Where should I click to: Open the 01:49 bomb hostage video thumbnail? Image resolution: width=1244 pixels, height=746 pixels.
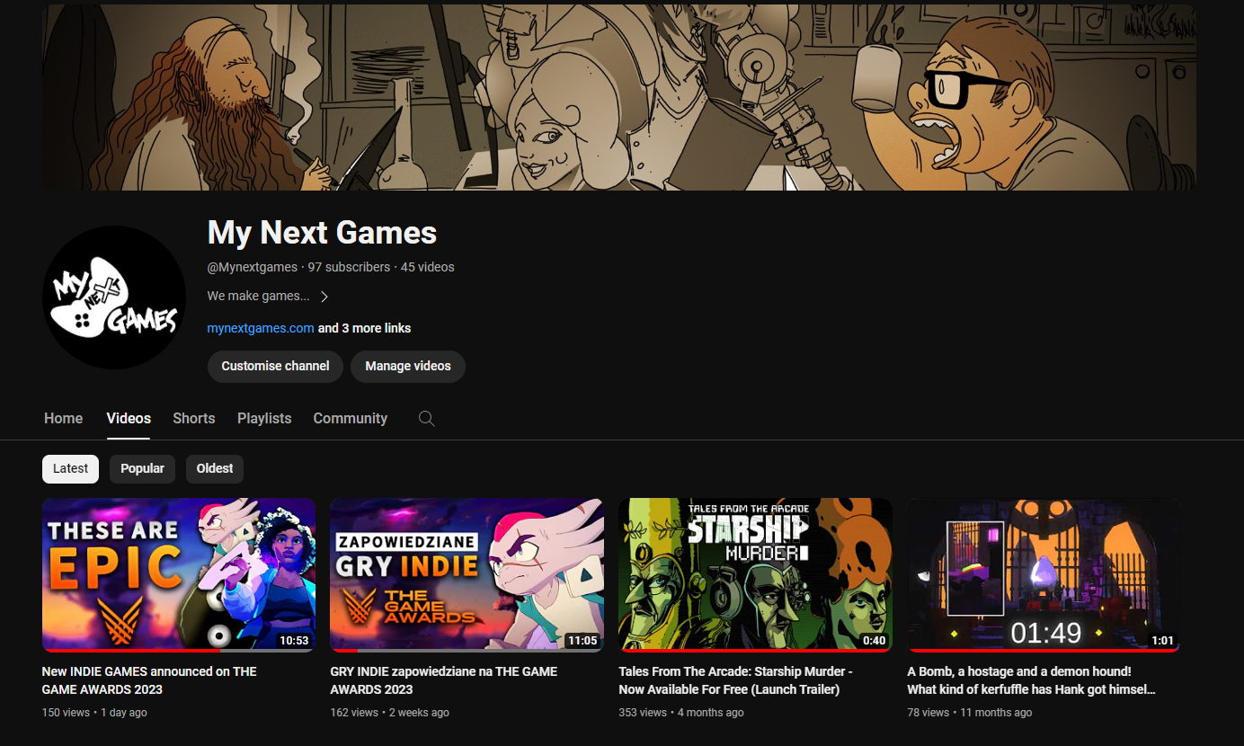(x=1043, y=575)
